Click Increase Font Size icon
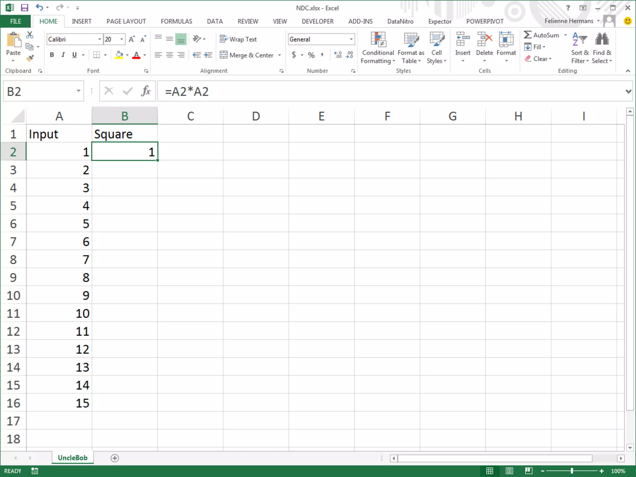 (x=132, y=39)
